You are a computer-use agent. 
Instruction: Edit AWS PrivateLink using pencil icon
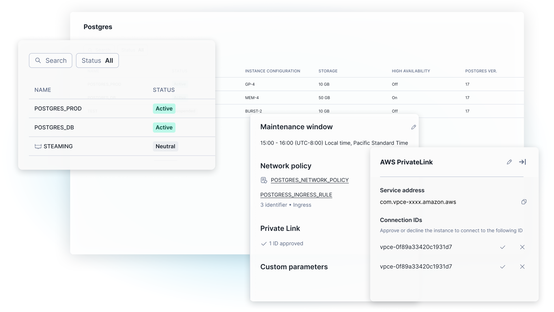[x=509, y=162]
